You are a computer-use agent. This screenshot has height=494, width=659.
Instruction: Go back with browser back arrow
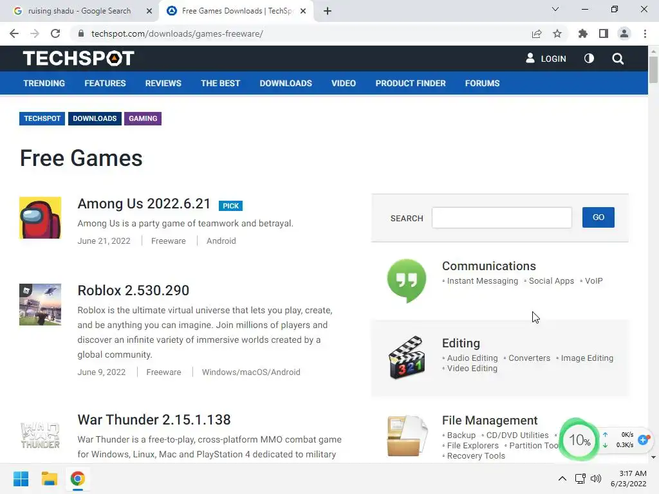tap(14, 33)
